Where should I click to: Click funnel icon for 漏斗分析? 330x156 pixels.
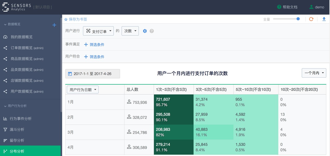[x=5, y=130]
